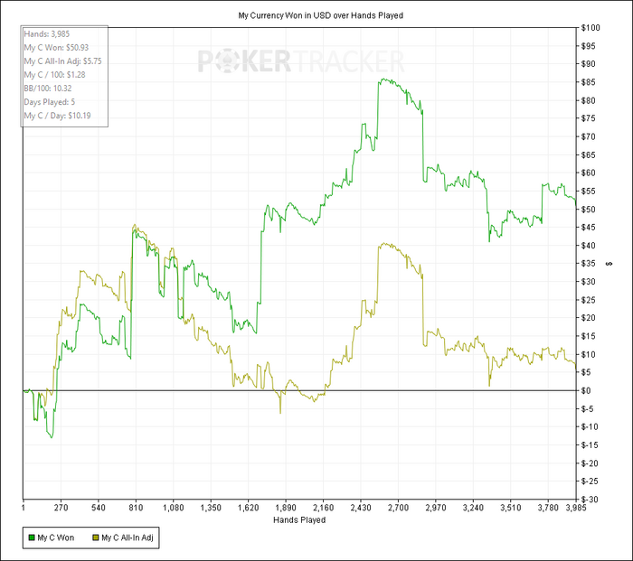Click the 3,985 x-axis tick label
The height and width of the screenshot is (561, 633).
576,508
